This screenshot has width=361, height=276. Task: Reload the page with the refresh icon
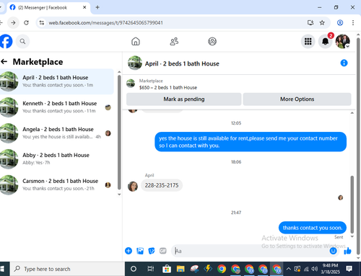[x=26, y=22]
